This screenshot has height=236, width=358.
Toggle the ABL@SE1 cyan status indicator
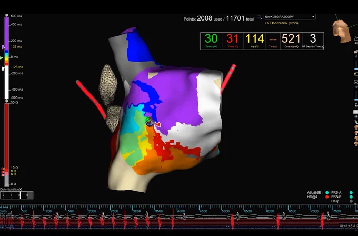327,193
